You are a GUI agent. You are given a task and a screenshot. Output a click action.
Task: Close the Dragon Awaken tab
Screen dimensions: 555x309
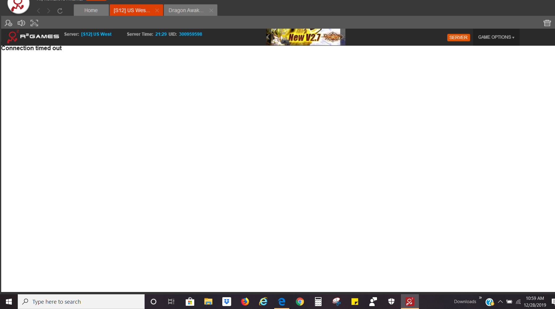pos(211,10)
